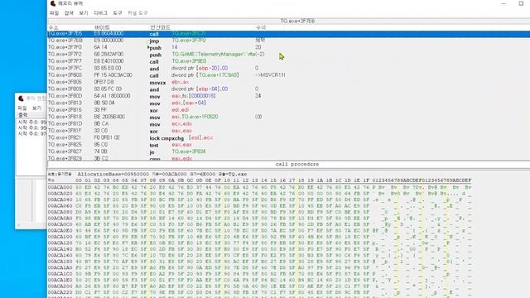This screenshot has width=530, height=298.
Task: Click hex row at address 00ACA000
Action: [259, 187]
